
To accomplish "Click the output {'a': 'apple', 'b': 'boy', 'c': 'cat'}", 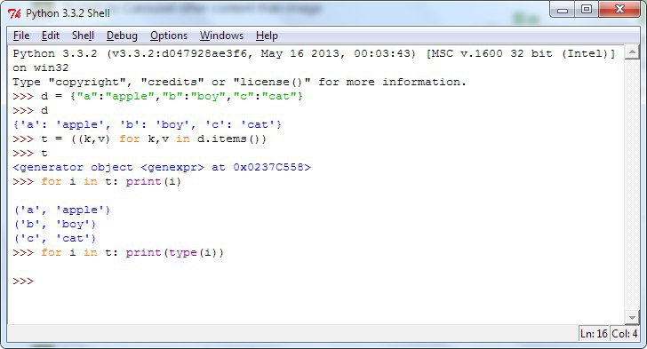I will pos(147,124).
